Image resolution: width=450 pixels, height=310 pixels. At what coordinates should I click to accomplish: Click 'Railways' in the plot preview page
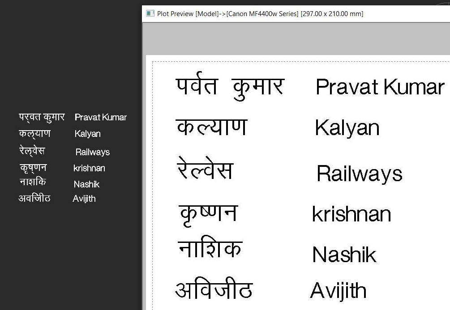pos(359,174)
